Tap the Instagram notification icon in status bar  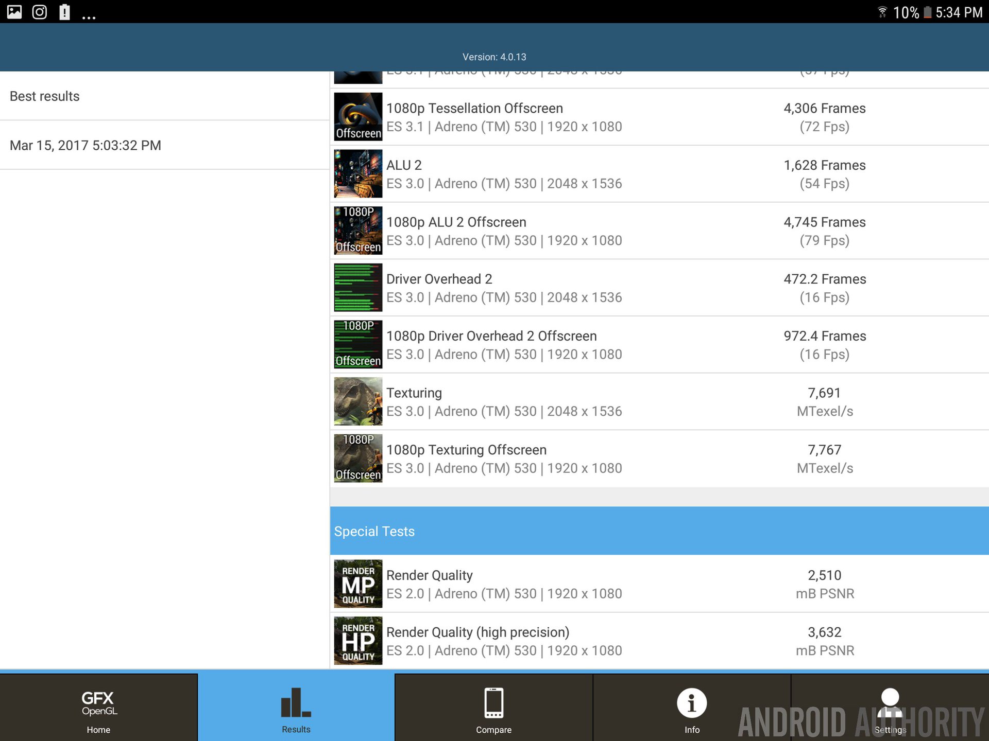40,12
